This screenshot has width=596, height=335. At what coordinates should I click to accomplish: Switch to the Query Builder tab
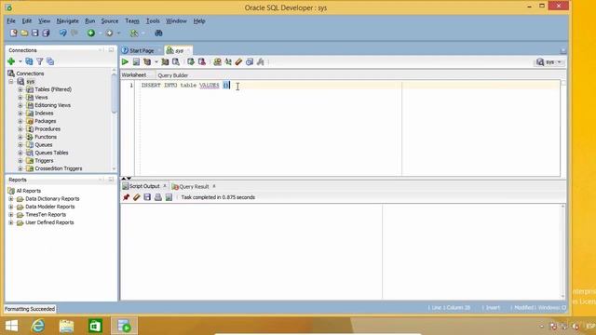[x=173, y=75]
